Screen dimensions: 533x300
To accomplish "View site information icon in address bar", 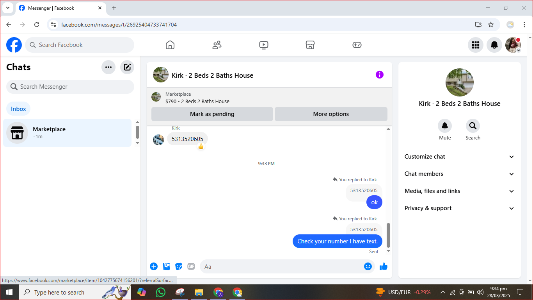I will pyautogui.click(x=54, y=25).
